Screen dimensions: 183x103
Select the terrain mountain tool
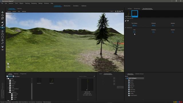[x=3, y=22]
